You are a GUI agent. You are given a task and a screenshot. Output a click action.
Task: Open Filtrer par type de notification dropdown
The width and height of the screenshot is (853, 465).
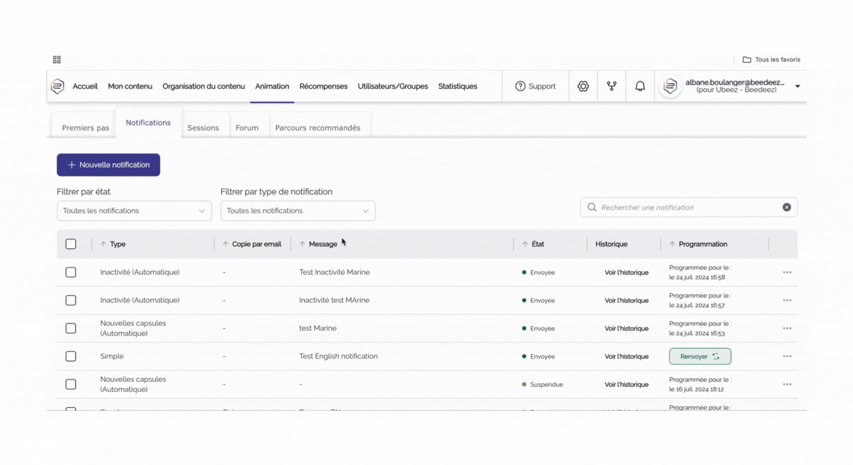[297, 210]
